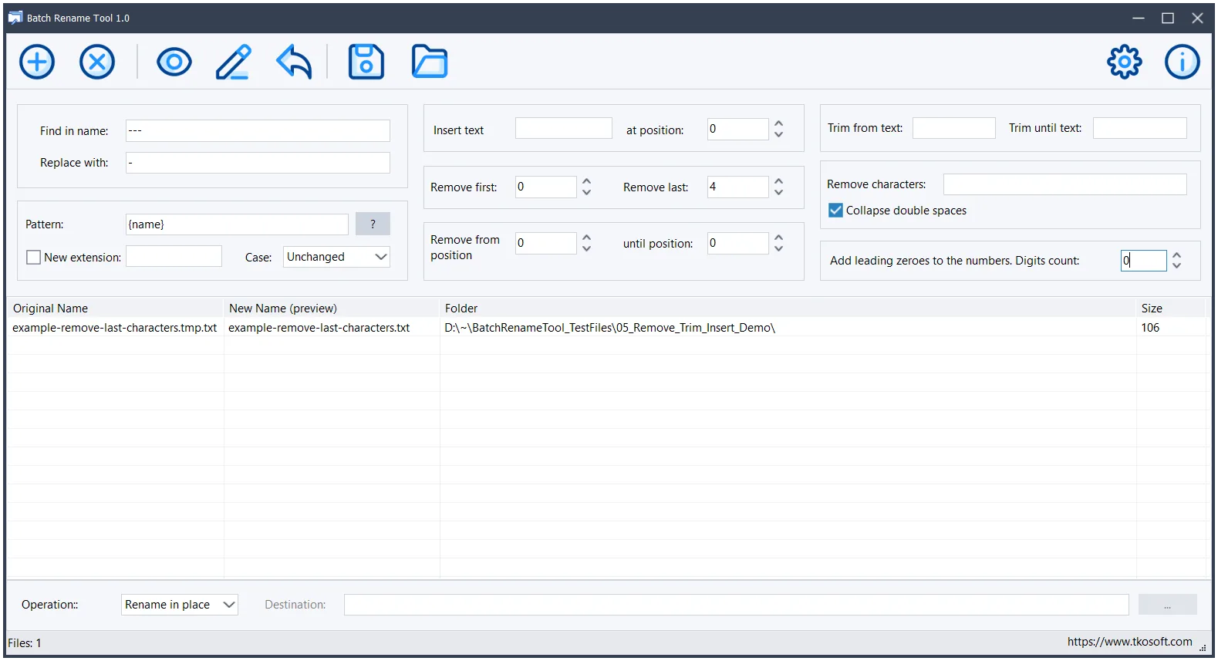Click the Remove files X icon
This screenshot has width=1218, height=661.
click(97, 62)
